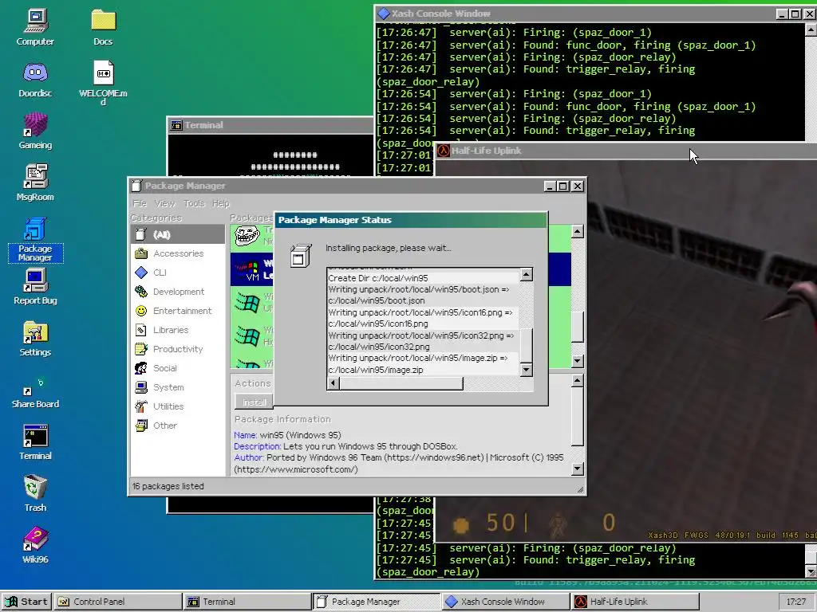Open the Trash desktop icon
This screenshot has width=817, height=612.
click(35, 493)
